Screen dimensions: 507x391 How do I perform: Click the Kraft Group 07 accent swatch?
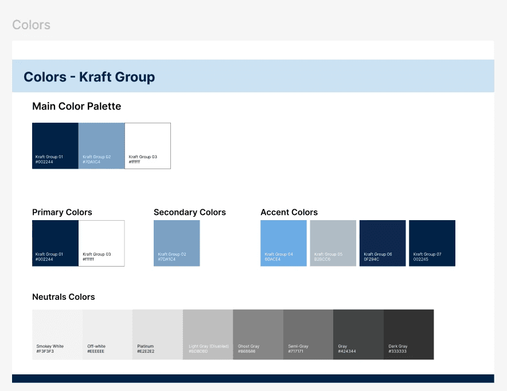(432, 243)
